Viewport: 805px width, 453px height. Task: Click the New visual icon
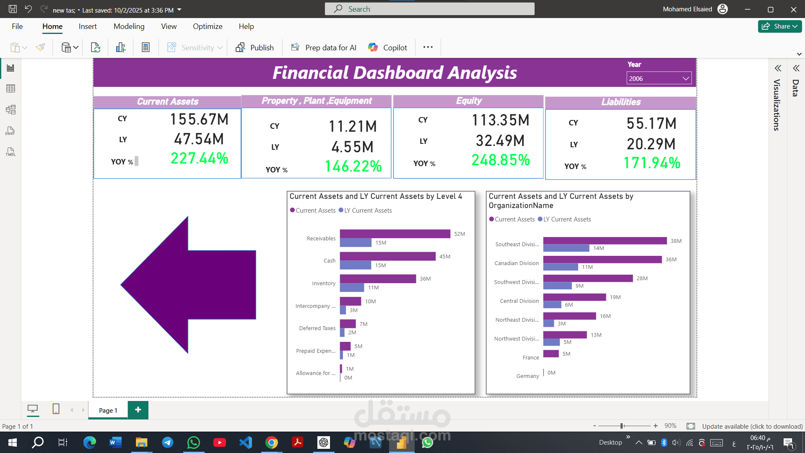(x=121, y=47)
